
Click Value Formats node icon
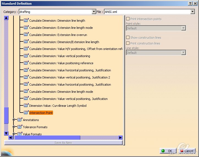20,134
